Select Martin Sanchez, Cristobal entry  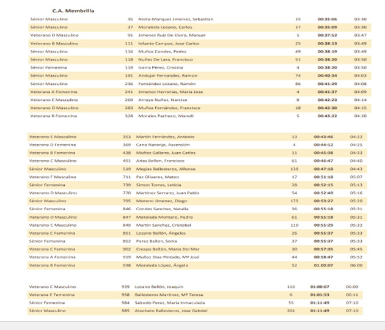(164, 225)
